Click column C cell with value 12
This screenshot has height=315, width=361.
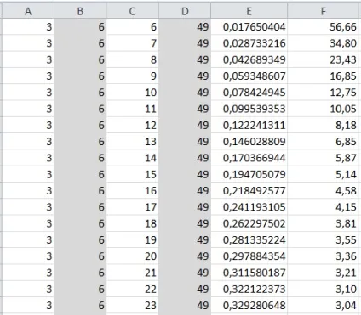click(x=133, y=125)
